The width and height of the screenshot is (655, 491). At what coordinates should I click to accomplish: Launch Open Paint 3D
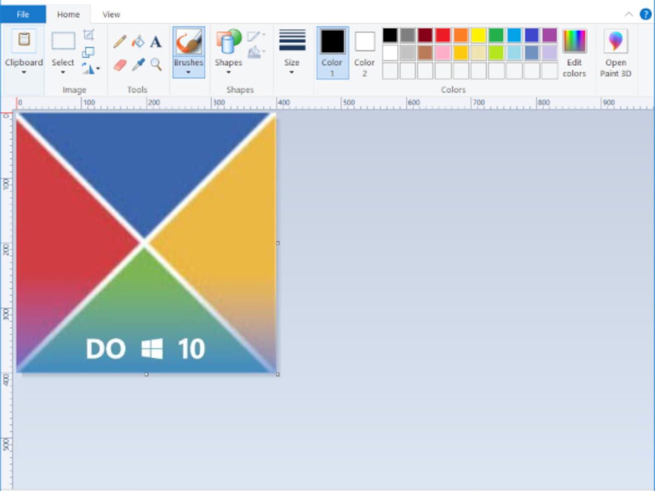616,53
